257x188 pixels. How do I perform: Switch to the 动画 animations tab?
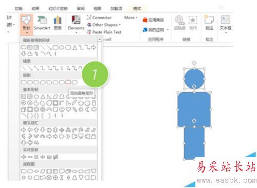(35, 9)
